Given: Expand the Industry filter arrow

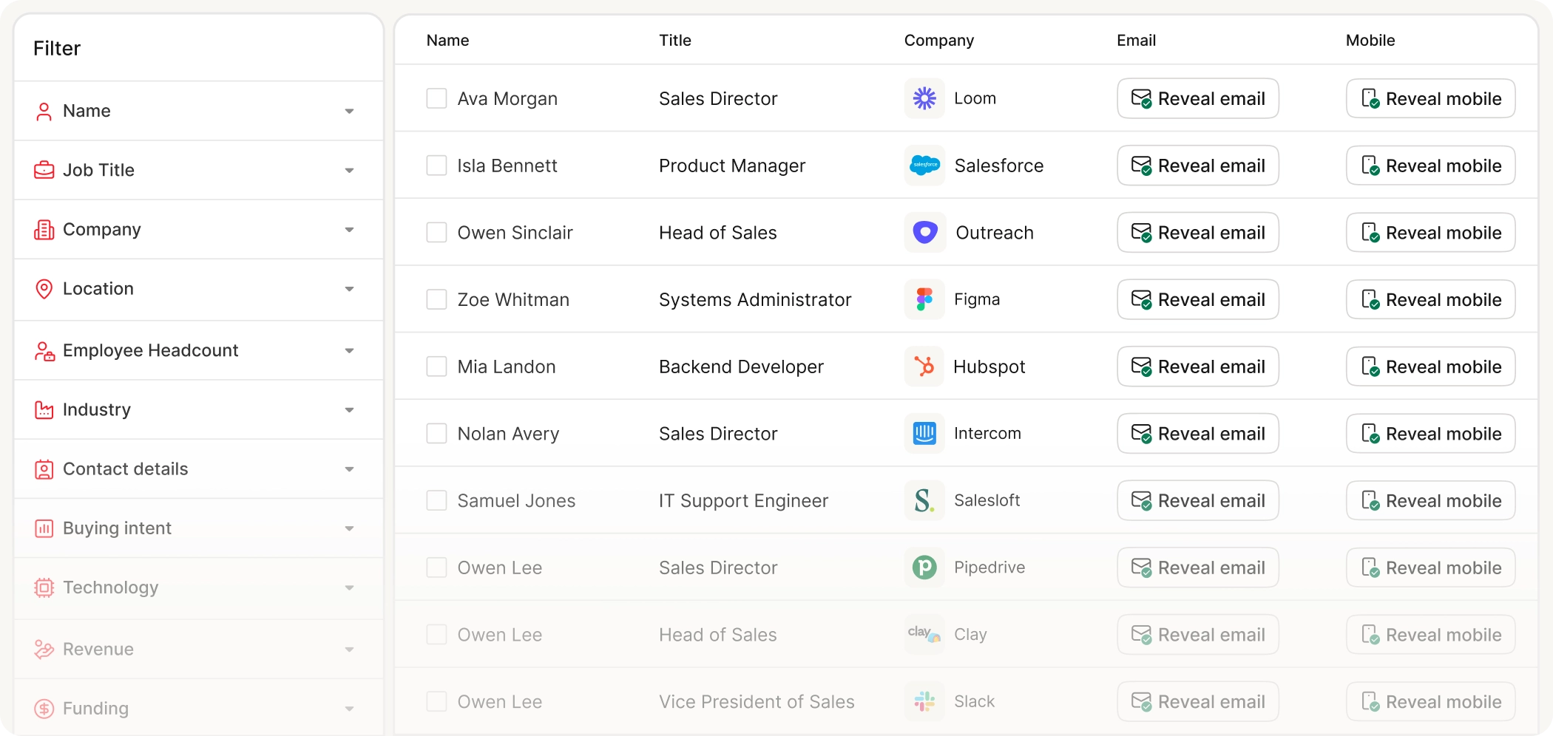Looking at the screenshot, I should [349, 410].
